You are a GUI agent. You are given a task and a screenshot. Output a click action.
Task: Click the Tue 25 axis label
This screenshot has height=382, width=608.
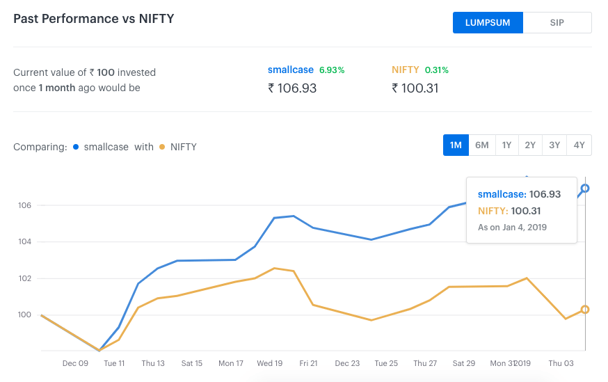pyautogui.click(x=386, y=363)
